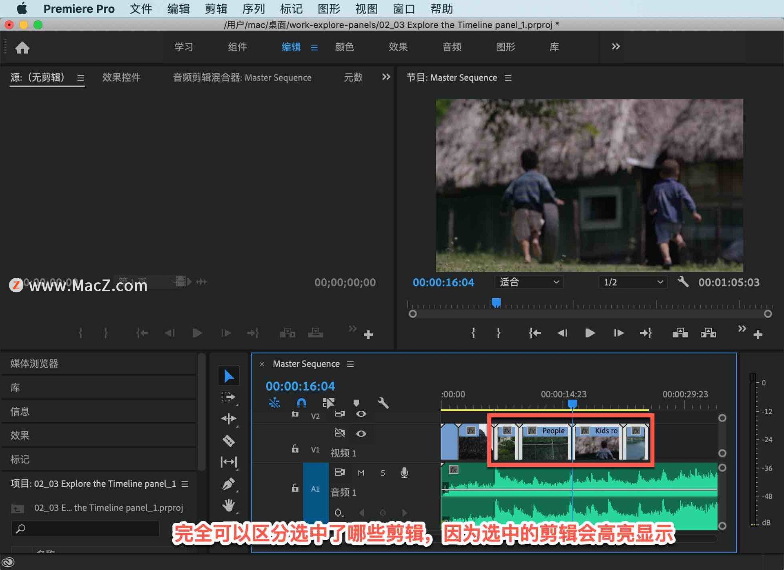The width and height of the screenshot is (784, 570).
Task: Toggle A1 track targeting
Action: point(315,489)
